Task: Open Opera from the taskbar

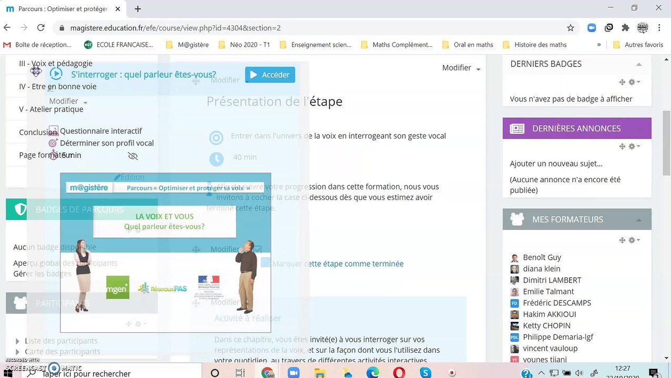Action: (399, 373)
